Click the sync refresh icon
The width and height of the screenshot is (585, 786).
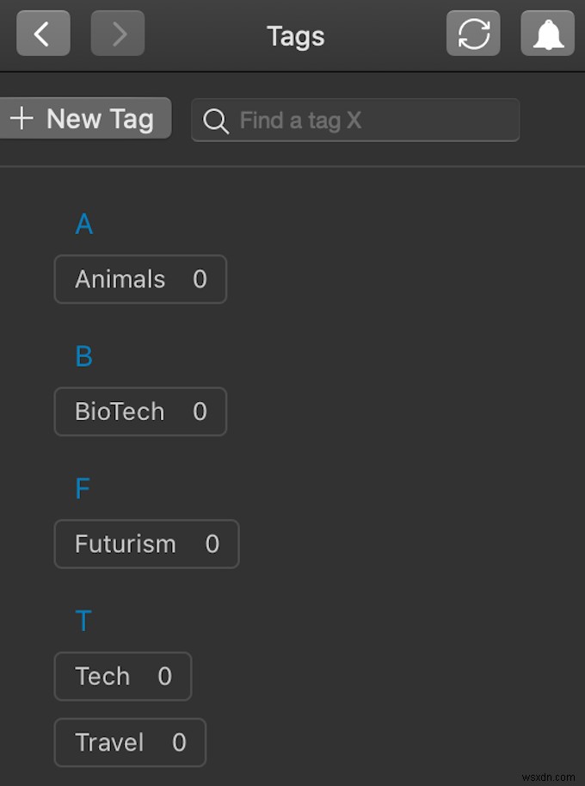473,34
